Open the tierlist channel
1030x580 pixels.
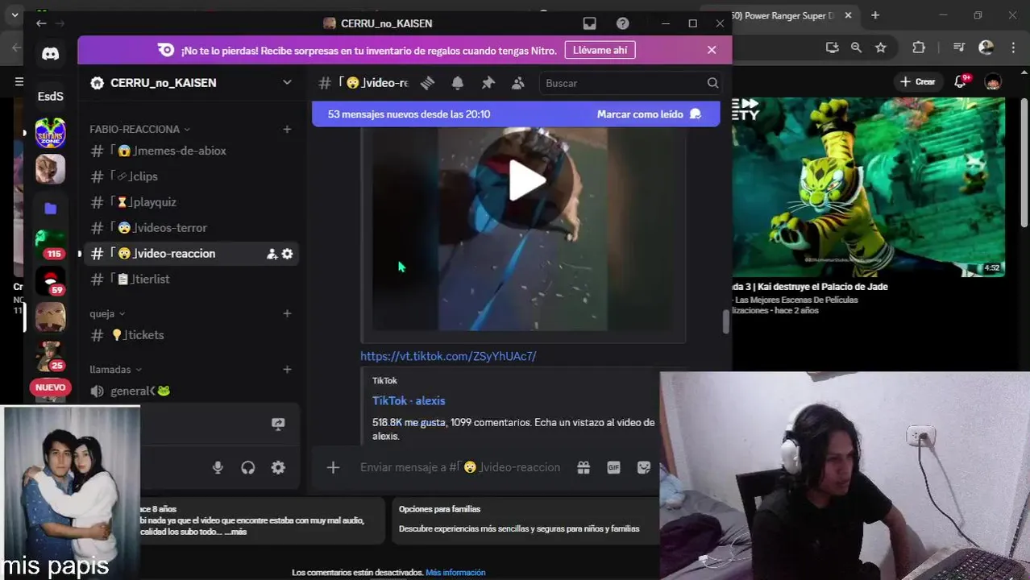[191, 279]
